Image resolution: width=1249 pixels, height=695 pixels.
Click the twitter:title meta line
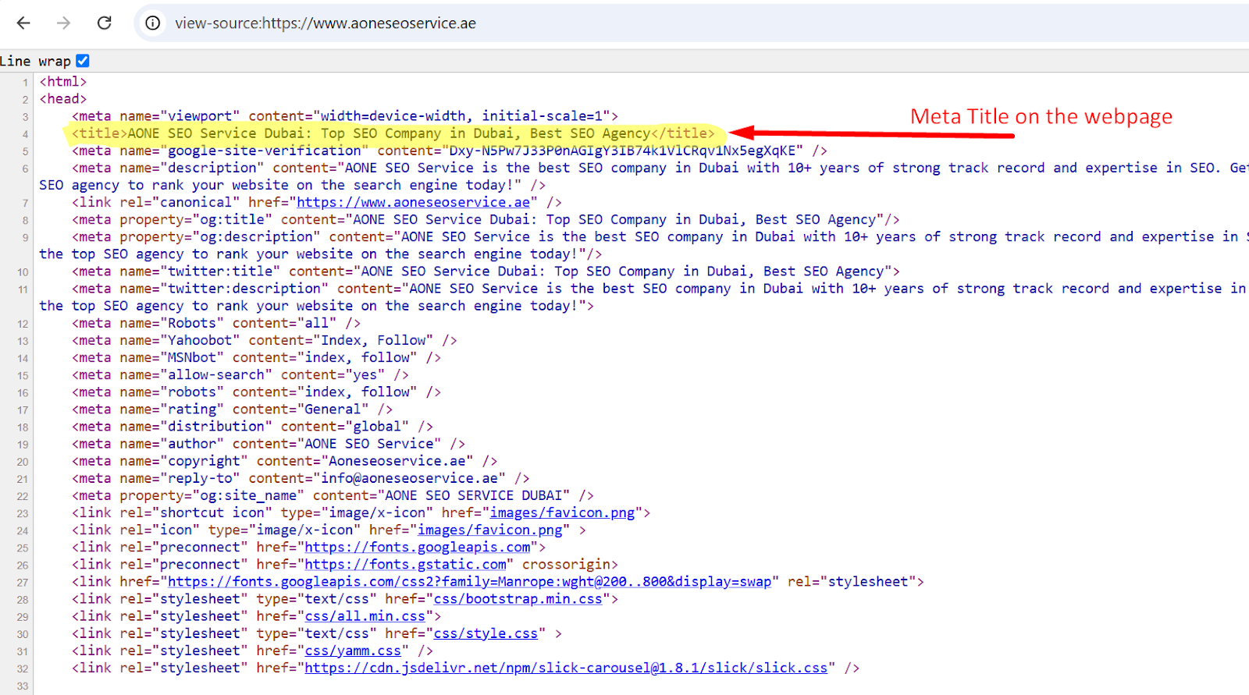click(x=486, y=271)
